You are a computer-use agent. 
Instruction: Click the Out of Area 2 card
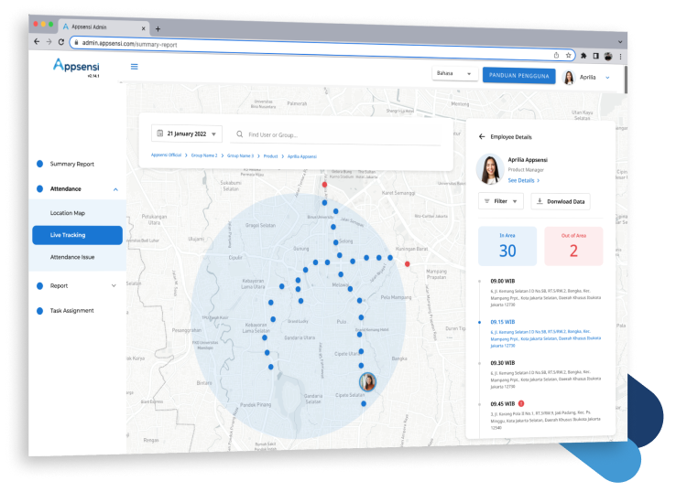573,247
